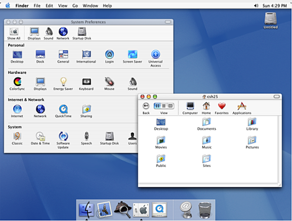Click Displays in the System Preferences toolbar
The width and height of the screenshot is (292, 221).
tap(34, 33)
